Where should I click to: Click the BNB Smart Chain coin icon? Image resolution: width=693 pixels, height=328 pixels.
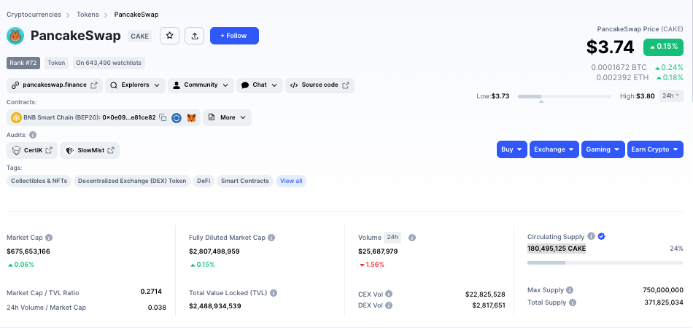point(16,117)
